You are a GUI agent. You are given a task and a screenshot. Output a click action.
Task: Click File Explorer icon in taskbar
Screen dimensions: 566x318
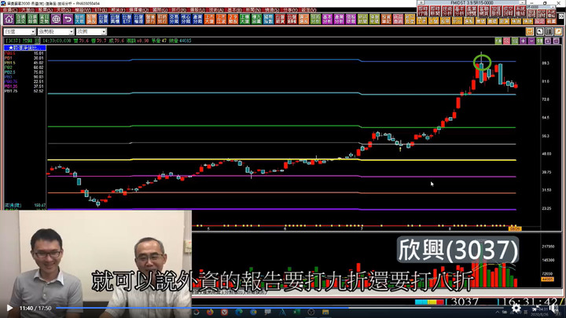coord(325,313)
